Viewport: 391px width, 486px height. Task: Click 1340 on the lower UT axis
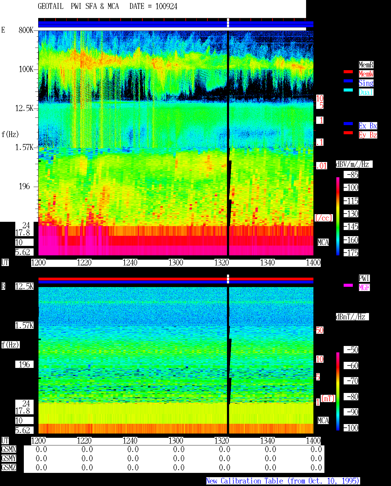pos(268,441)
